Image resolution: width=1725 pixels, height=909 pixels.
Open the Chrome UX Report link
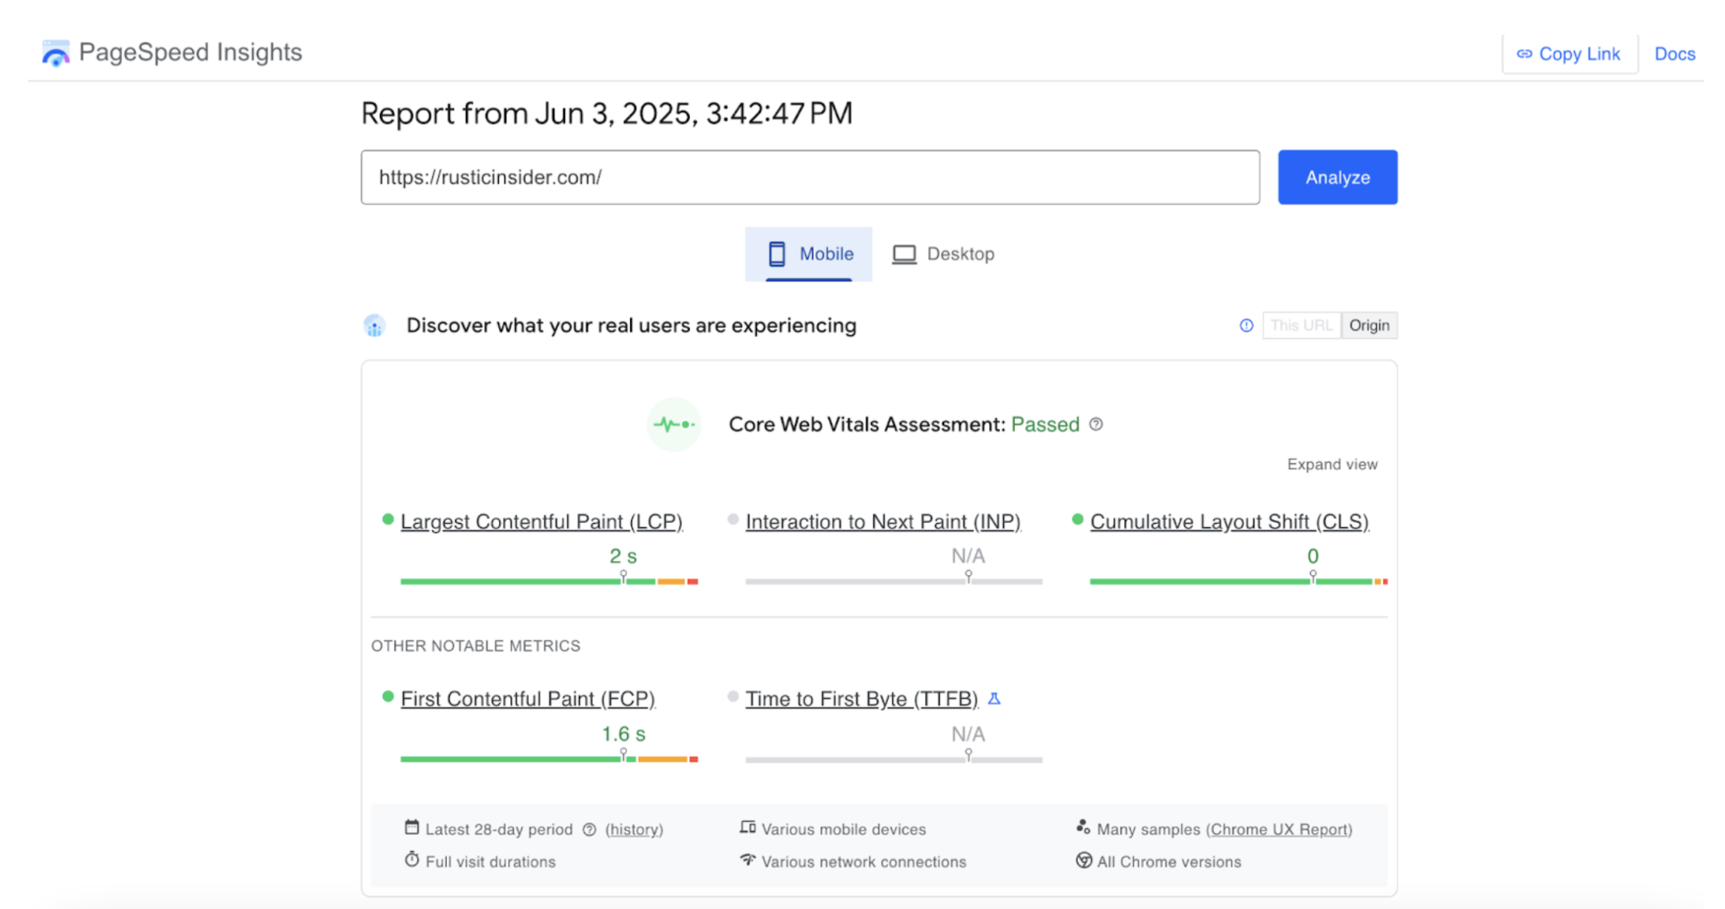tap(1279, 829)
